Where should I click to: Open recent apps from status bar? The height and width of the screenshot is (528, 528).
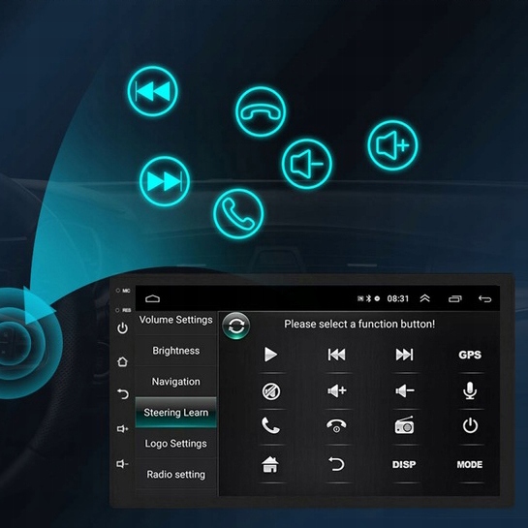[x=455, y=298]
